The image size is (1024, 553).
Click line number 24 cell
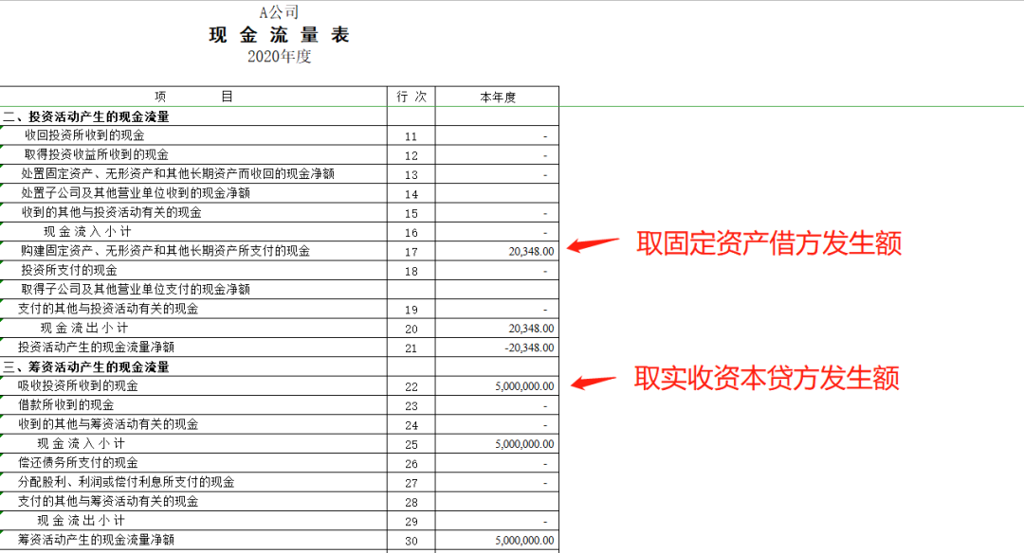point(411,425)
